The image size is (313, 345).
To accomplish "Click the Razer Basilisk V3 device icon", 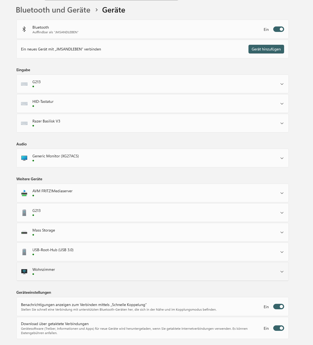I will click(x=24, y=123).
